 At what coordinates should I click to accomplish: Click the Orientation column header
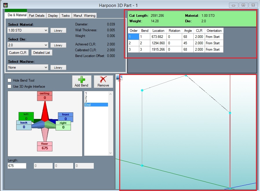214,31
